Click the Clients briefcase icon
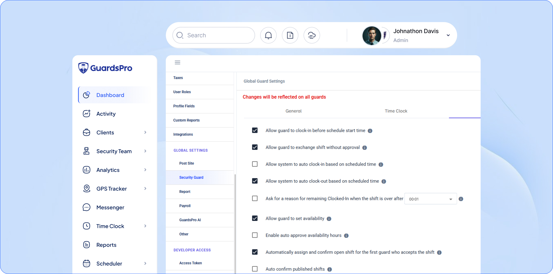The image size is (553, 274). (86, 132)
